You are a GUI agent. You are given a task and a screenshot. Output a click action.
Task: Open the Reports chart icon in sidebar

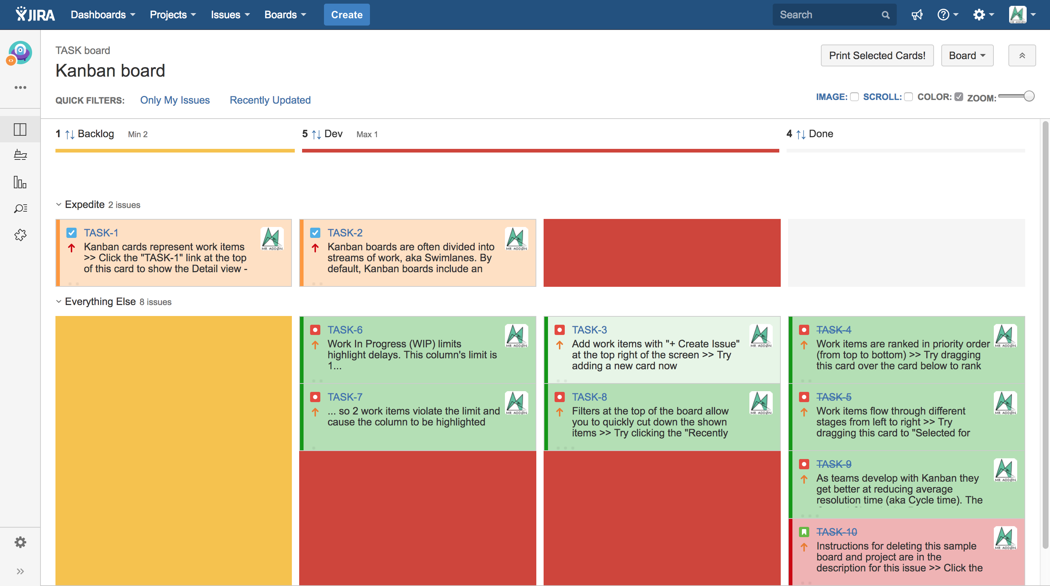[20, 182]
